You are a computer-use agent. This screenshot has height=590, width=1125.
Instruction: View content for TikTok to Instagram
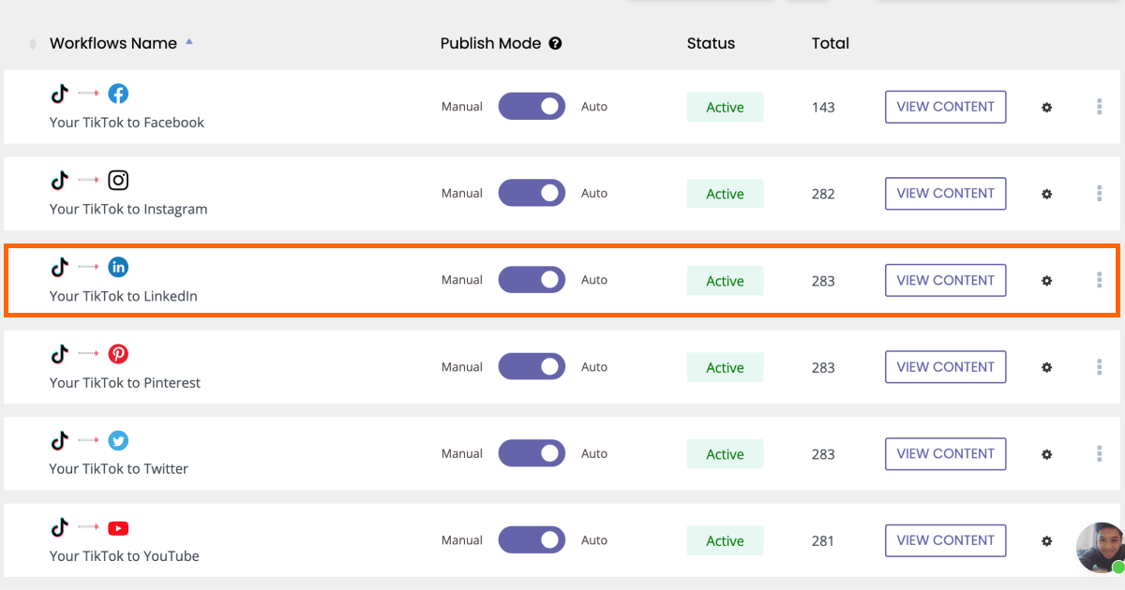[x=946, y=193]
